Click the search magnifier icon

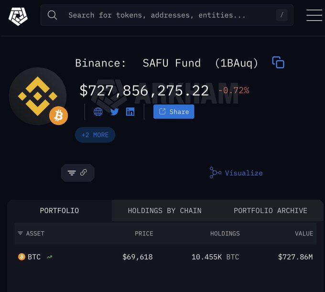53,15
